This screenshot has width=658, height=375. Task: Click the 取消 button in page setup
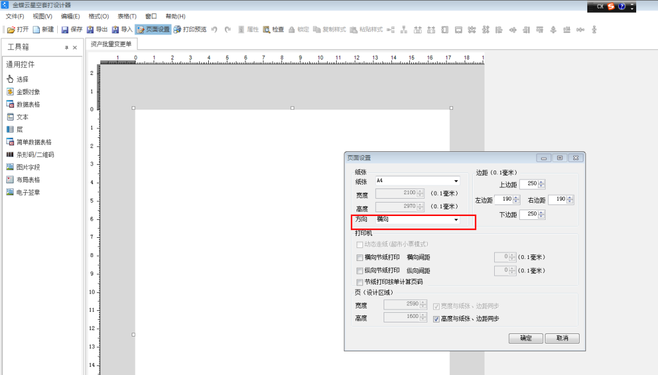(x=562, y=338)
